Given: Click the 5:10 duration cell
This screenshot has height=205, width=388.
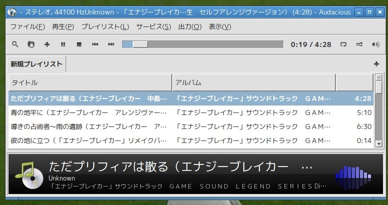Looking at the screenshot, I should (x=364, y=113).
